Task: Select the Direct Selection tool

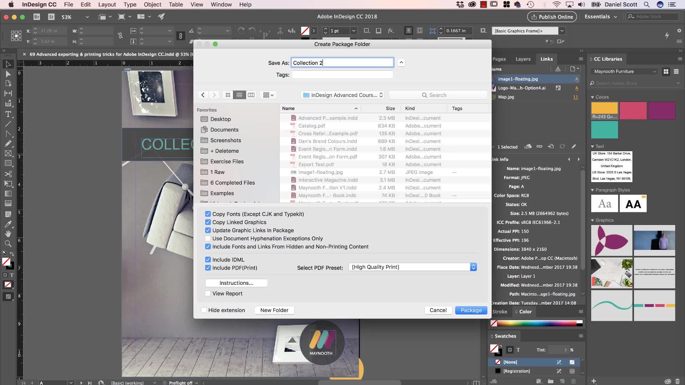Action: (x=8, y=74)
